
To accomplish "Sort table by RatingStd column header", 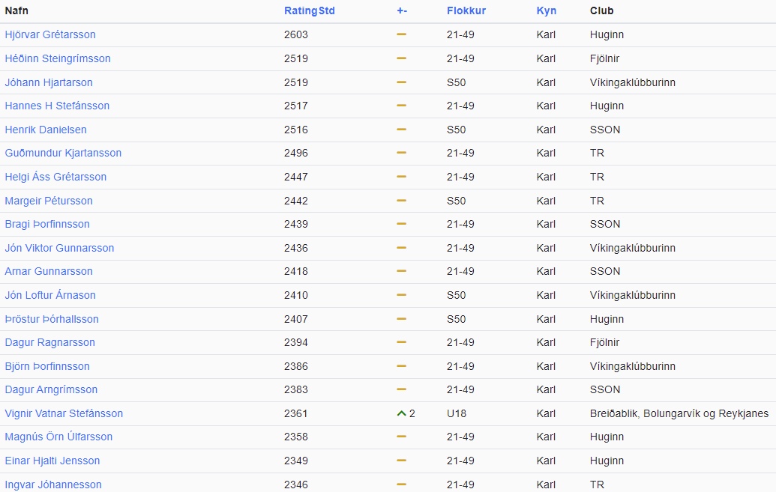I will [x=309, y=10].
